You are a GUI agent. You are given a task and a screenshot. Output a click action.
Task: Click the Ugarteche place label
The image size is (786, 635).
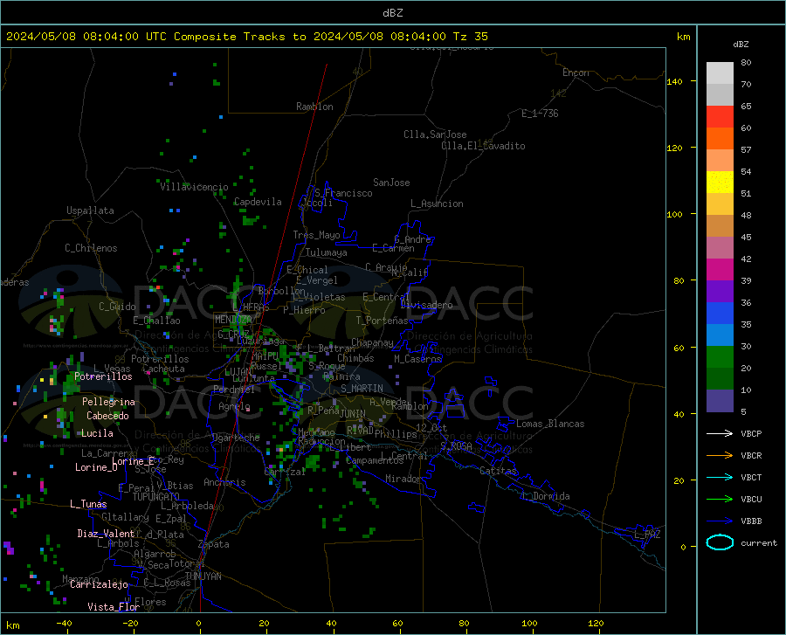pyautogui.click(x=236, y=438)
